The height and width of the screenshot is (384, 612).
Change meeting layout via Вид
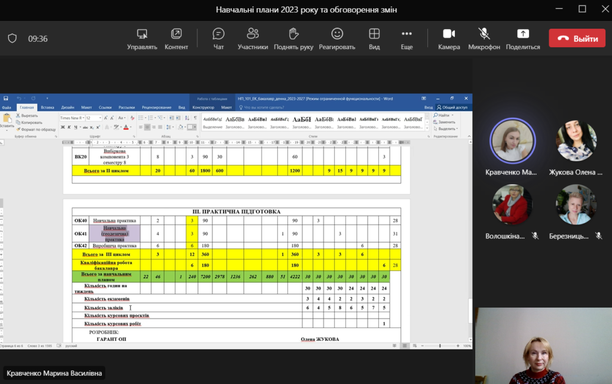pyautogui.click(x=374, y=39)
